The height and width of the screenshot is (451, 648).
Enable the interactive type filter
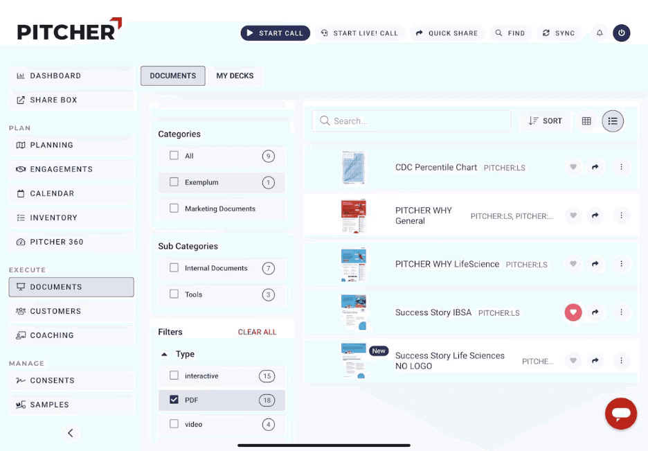point(174,375)
